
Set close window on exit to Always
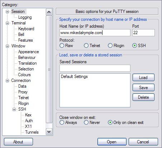62,122
